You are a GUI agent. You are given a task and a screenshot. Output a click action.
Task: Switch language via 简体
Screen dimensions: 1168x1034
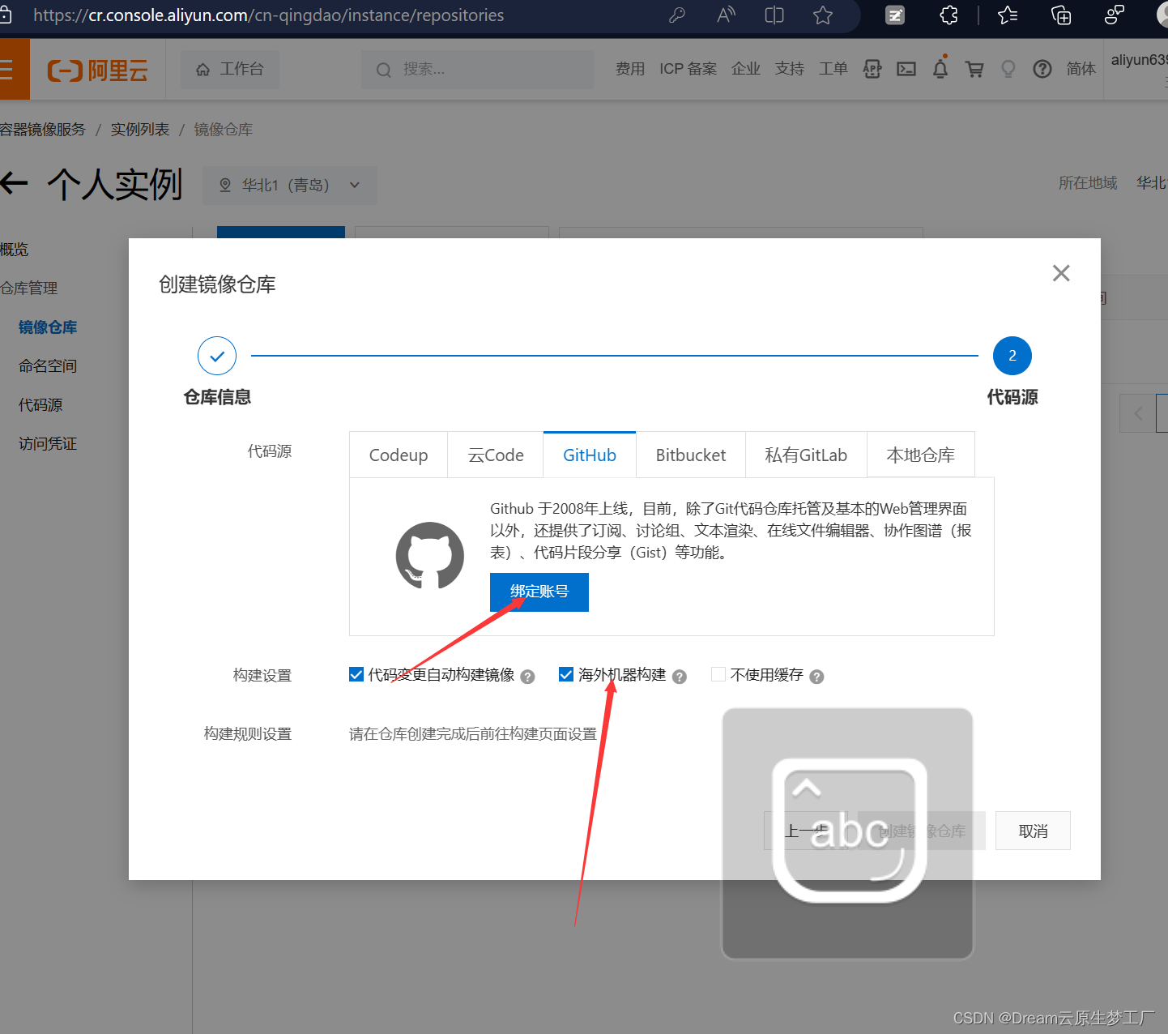[x=1081, y=69]
